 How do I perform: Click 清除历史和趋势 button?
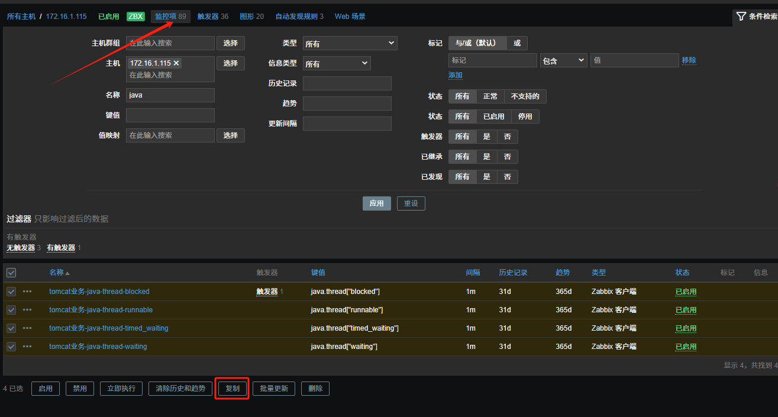(180, 389)
